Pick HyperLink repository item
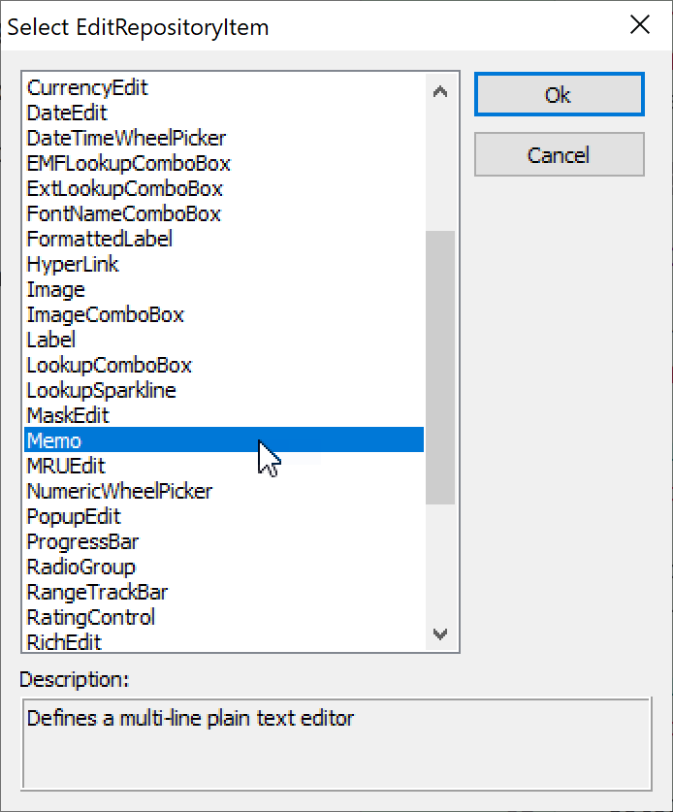673x812 pixels. pyautogui.click(x=73, y=264)
